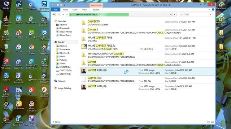Click thumbnail of highlighted Calvzet picto.jpg

(x=84, y=71)
